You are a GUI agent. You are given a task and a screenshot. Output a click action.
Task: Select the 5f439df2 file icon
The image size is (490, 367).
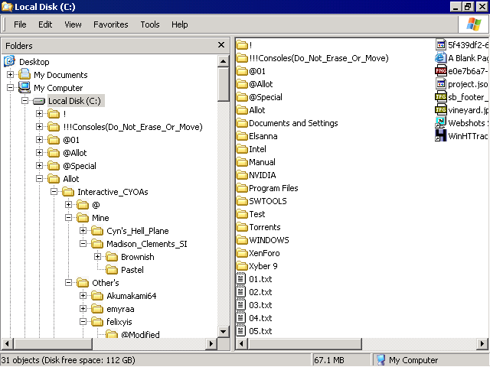(441, 44)
